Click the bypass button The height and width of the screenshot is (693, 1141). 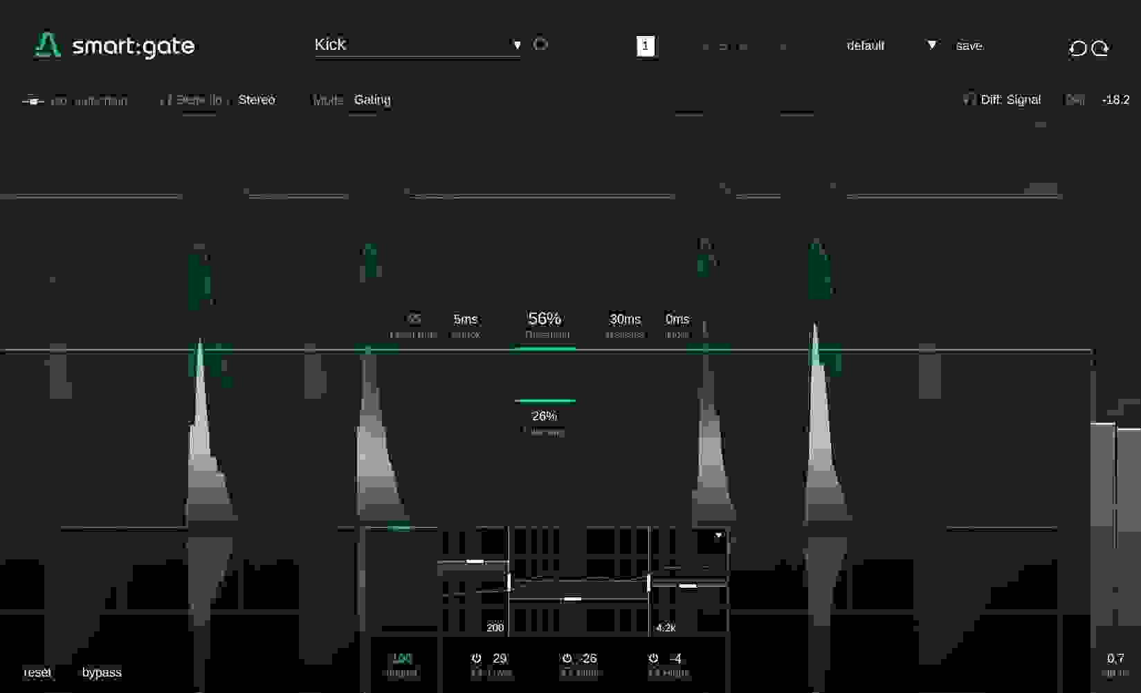(101, 672)
